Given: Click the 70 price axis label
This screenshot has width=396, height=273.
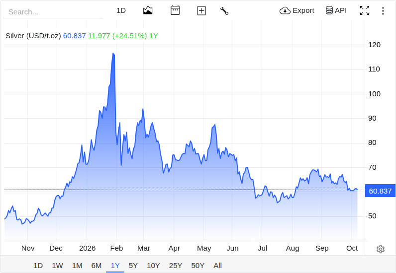Looking at the screenshot, I should tap(372, 167).
